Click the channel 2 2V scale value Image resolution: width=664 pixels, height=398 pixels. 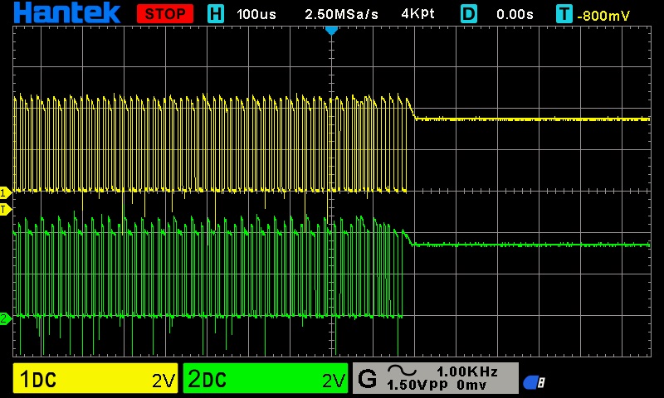334,381
